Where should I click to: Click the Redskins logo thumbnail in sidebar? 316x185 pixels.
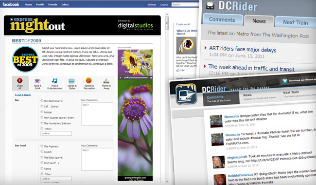tap(186, 45)
